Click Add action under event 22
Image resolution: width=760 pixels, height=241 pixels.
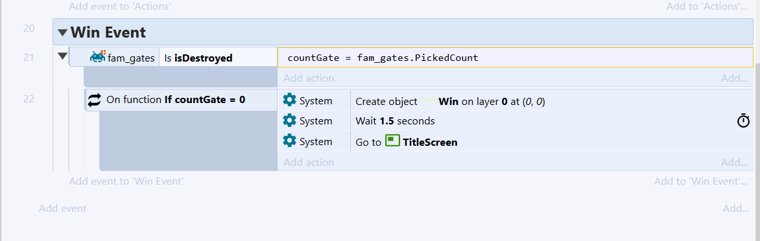309,162
